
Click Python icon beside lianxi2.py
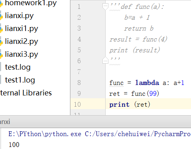[x=1, y=42]
